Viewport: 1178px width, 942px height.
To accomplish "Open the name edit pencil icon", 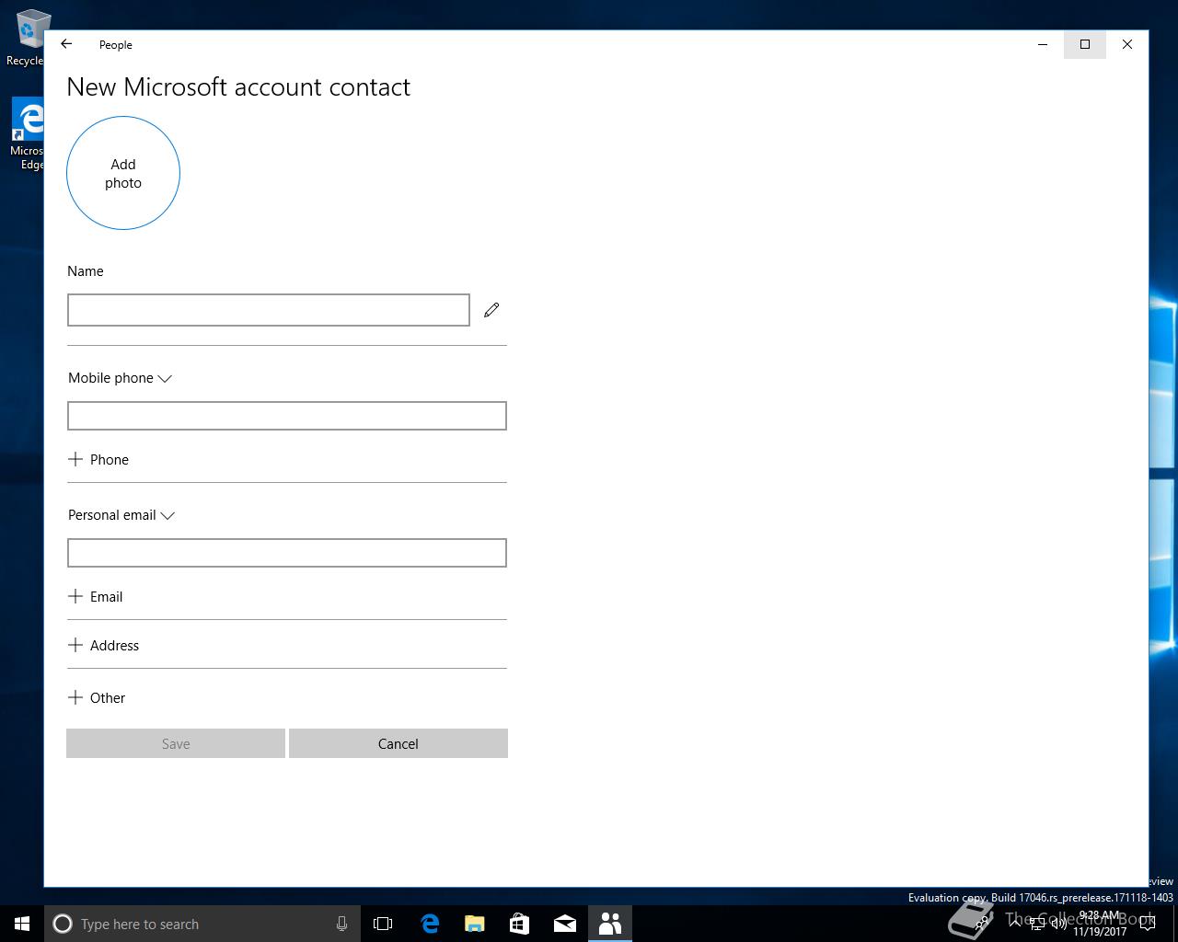I will tap(491, 310).
